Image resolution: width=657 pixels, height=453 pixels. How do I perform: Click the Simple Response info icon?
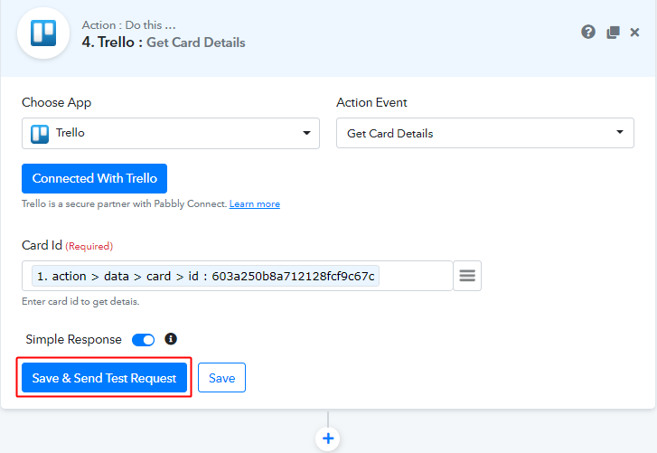[171, 338]
